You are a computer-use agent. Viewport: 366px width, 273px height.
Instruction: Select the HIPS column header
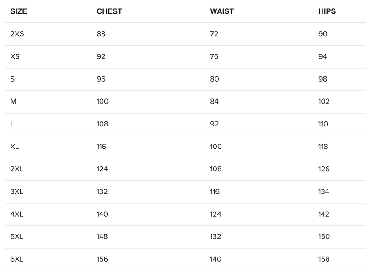click(327, 11)
